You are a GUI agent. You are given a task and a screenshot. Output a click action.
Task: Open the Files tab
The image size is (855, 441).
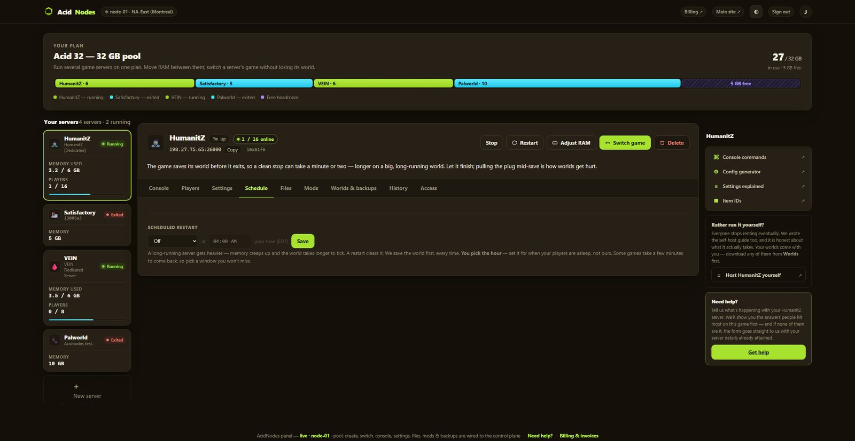coord(286,188)
